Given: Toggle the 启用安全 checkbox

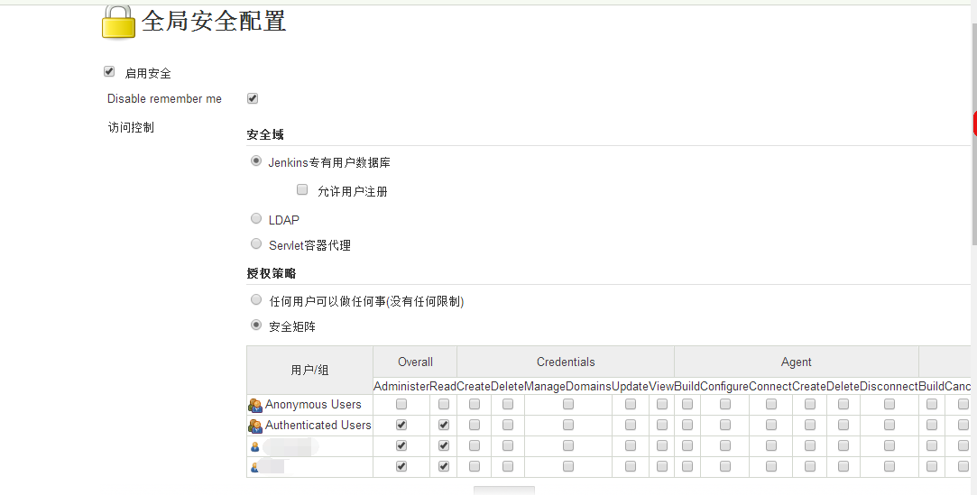Looking at the screenshot, I should [x=109, y=71].
